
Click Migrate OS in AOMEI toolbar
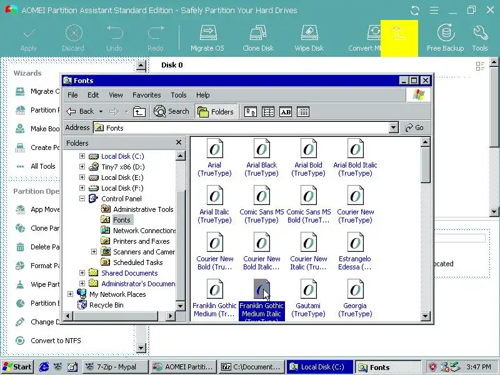207,38
